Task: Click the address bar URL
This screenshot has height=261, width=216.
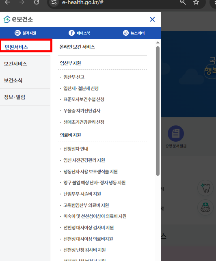Action: point(82,2)
